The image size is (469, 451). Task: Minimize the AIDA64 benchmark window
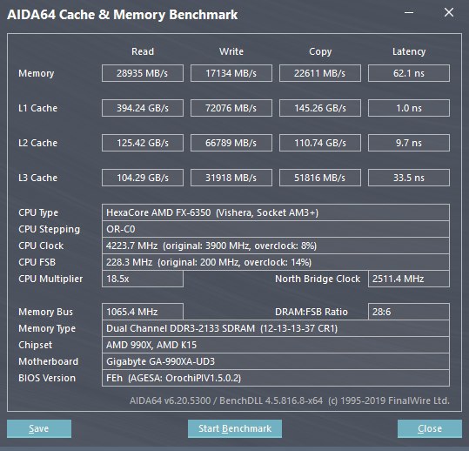point(409,12)
